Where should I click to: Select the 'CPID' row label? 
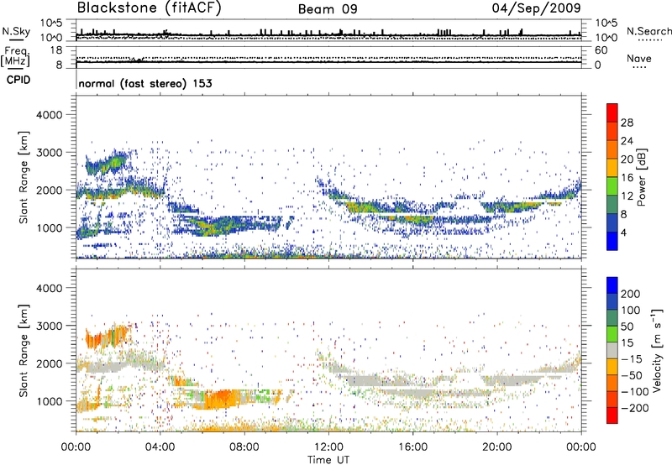[x=18, y=80]
